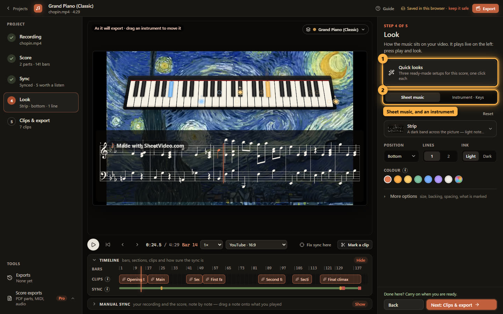This screenshot has width=503, height=314.
Task: Choose the purple colour swatch
Action: coord(438,179)
